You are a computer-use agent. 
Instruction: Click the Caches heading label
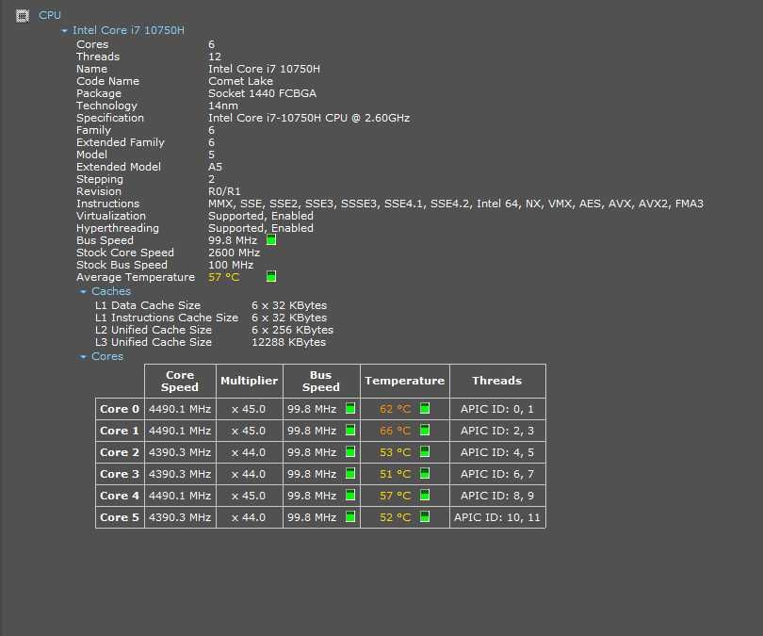click(111, 291)
